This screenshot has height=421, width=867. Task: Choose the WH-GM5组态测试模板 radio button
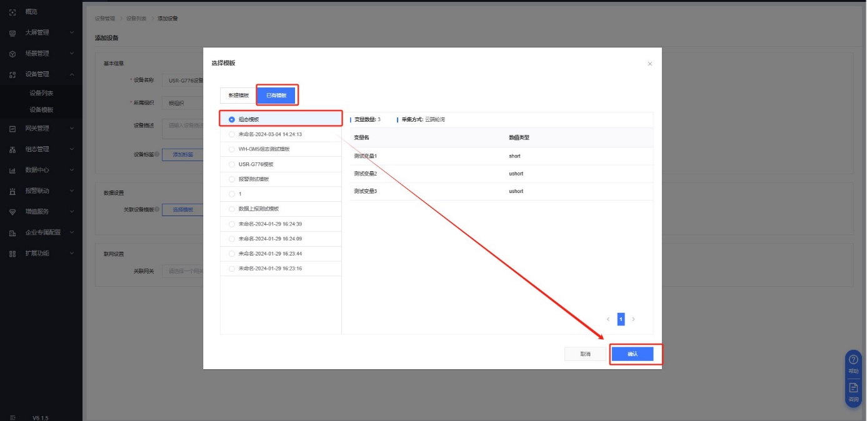[x=232, y=149]
